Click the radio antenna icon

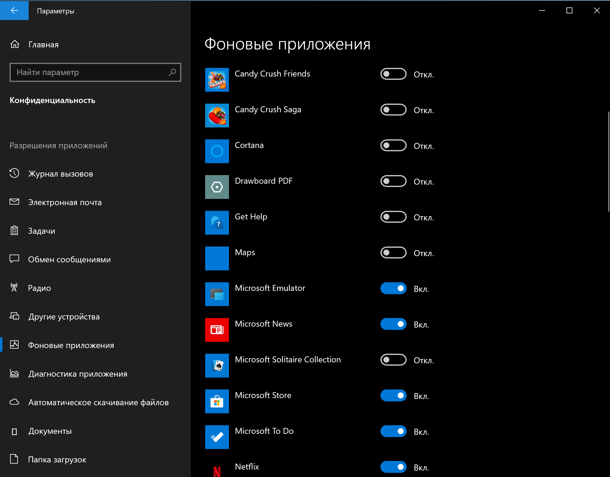click(x=14, y=288)
